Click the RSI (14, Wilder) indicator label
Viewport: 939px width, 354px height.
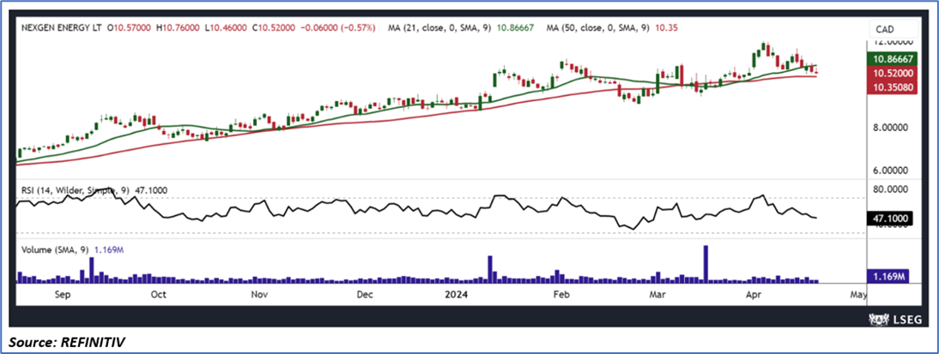click(x=94, y=190)
